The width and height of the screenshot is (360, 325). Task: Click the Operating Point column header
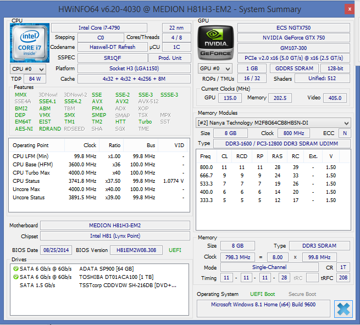click(37, 145)
